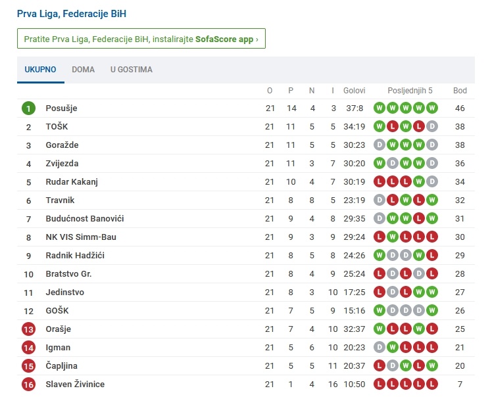Image resolution: width=490 pixels, height=397 pixels.
Task: Open the Prva Liga, Federacije BiH heading link
Action: point(72,14)
